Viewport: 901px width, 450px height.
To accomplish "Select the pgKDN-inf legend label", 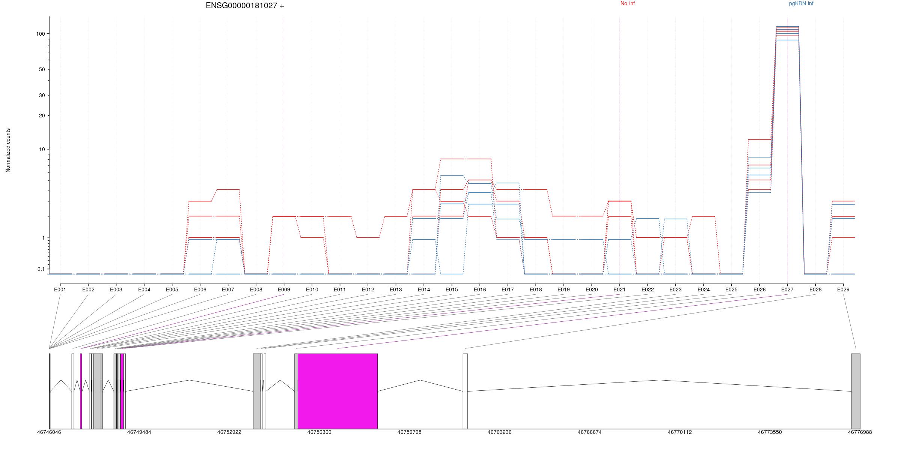I will click(801, 3).
